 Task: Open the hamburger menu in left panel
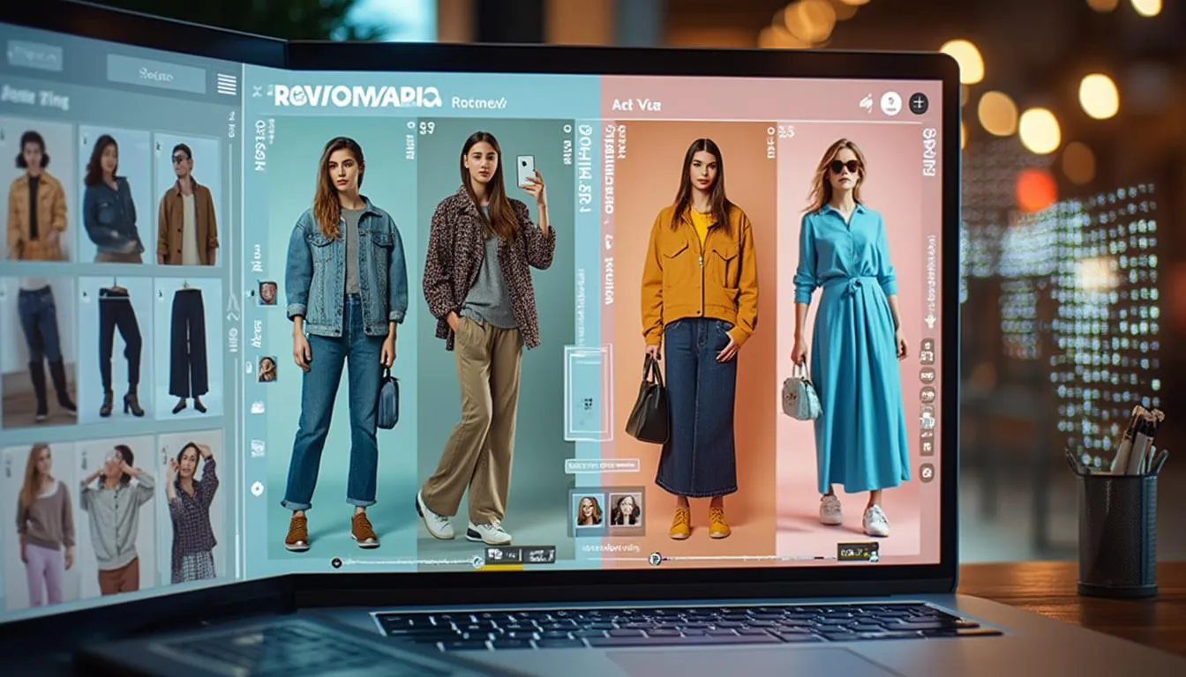tap(227, 84)
